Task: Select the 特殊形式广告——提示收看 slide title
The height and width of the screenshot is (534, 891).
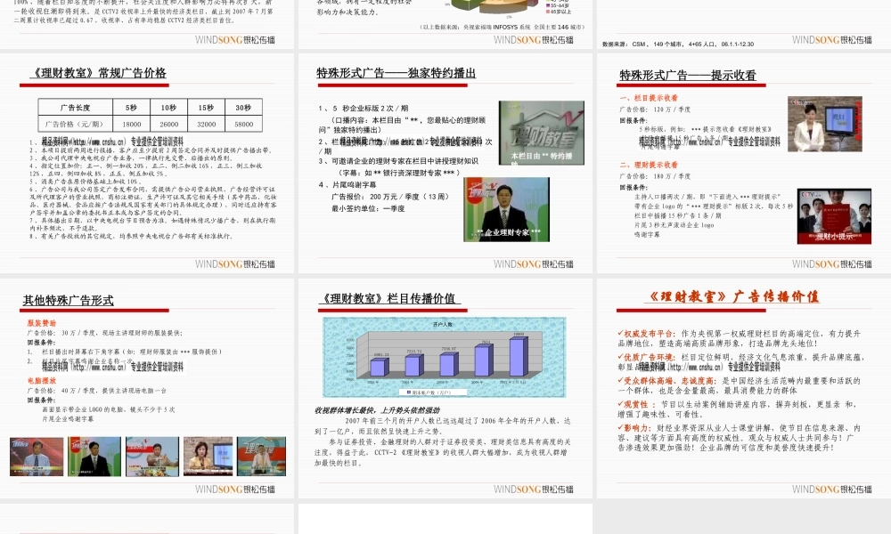Action: coord(688,76)
